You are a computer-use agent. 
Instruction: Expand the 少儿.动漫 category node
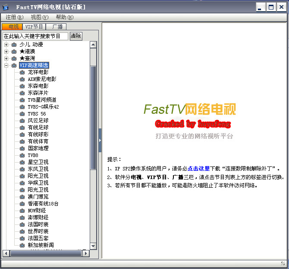tap(6, 45)
